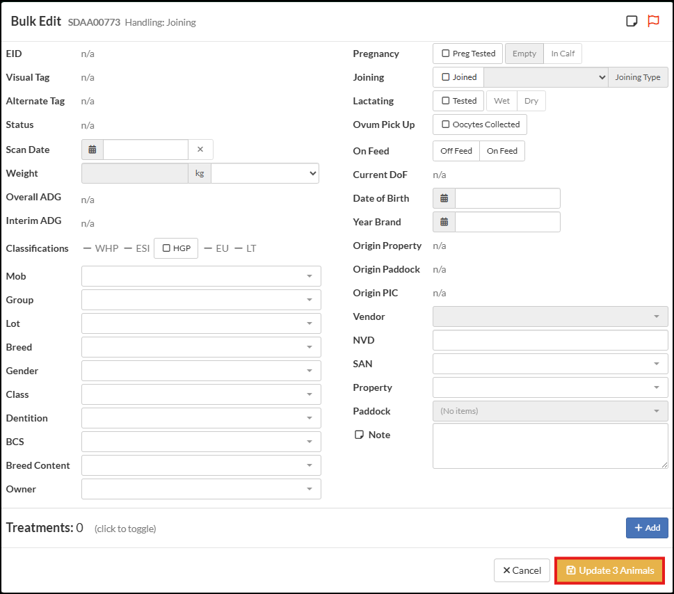The width and height of the screenshot is (674, 594).
Task: Select the On Feed option
Action: tap(502, 151)
